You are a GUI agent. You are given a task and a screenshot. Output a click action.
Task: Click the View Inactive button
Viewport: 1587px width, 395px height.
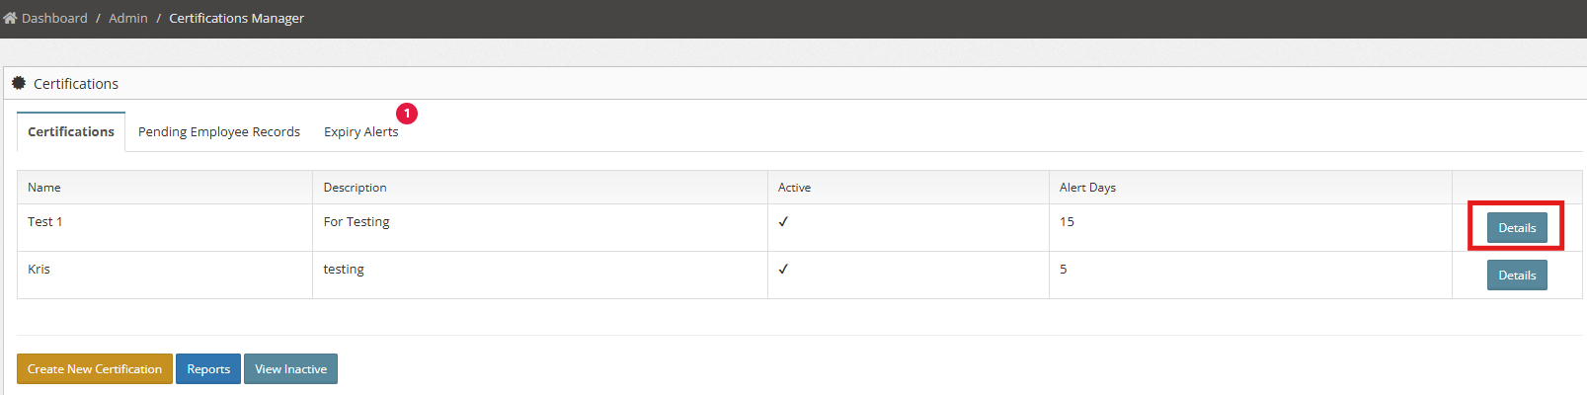[290, 368]
